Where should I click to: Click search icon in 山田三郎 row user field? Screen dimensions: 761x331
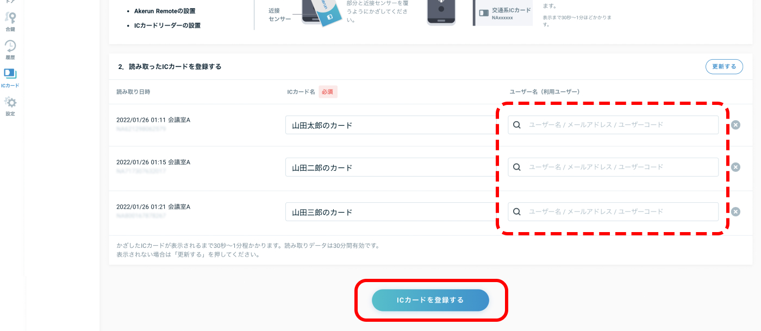pos(517,211)
